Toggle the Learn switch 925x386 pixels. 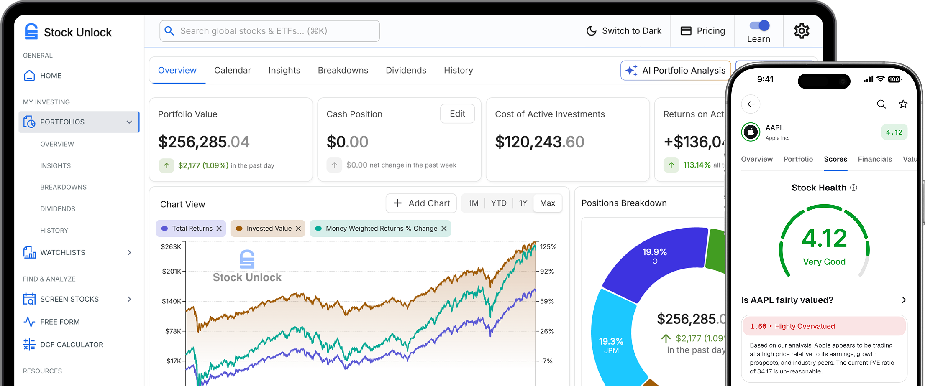(758, 25)
